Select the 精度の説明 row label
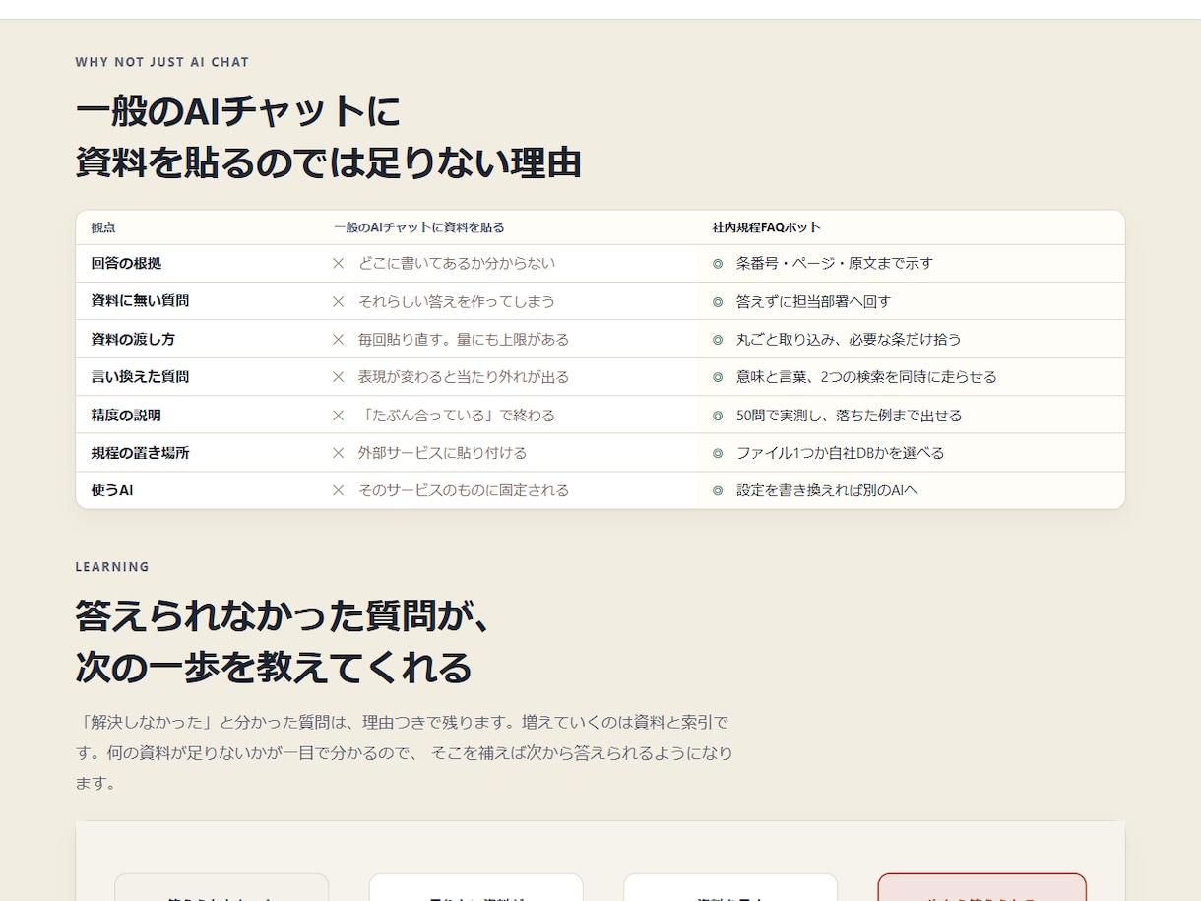1201x901 pixels. click(x=126, y=416)
